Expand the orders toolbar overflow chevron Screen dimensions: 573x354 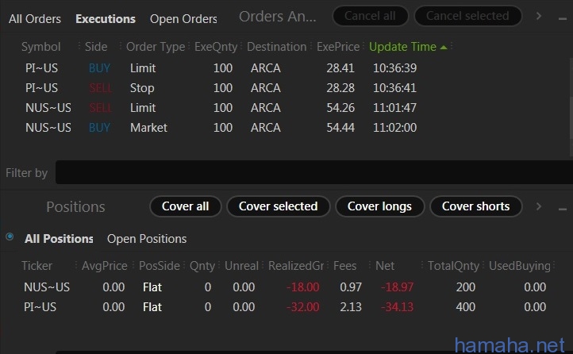539,16
